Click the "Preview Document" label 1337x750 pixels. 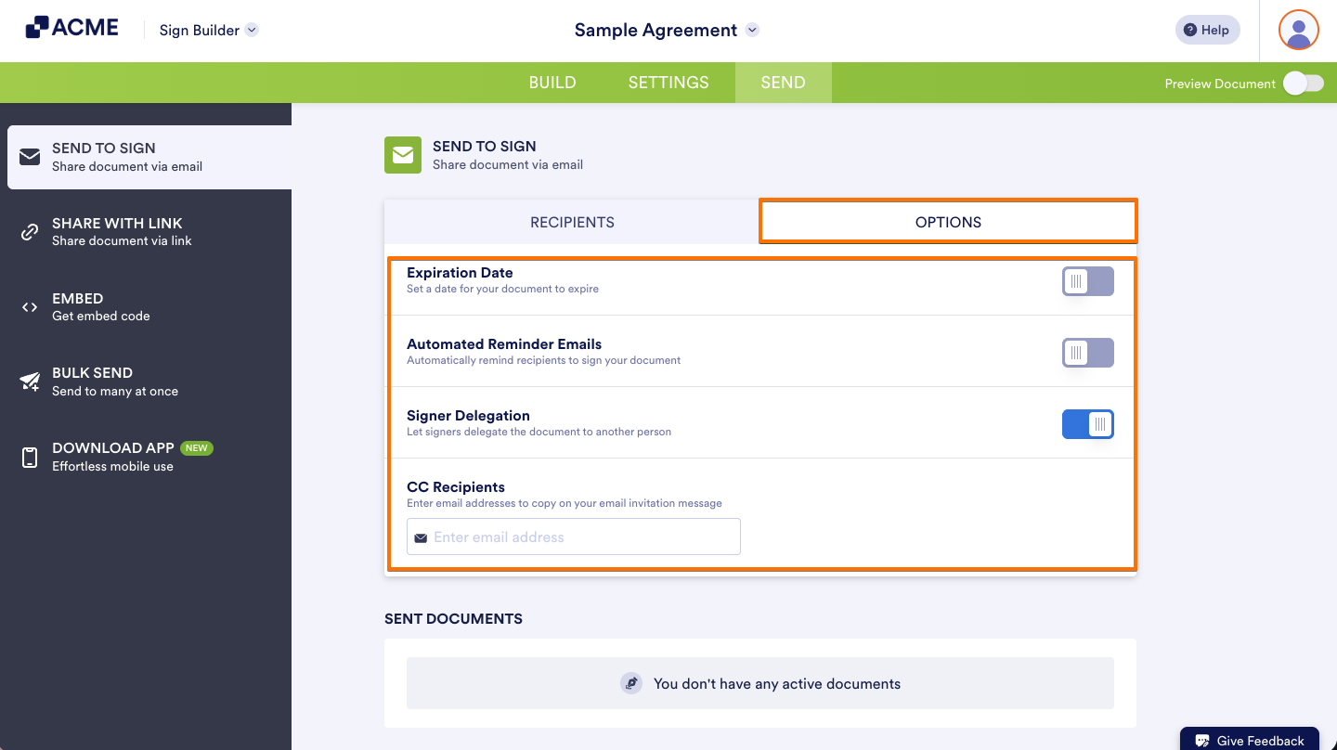pyautogui.click(x=1220, y=84)
